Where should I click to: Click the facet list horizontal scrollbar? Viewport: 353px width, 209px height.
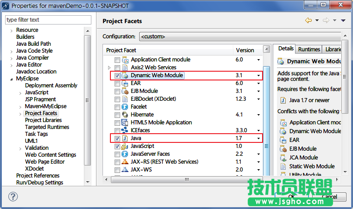(186, 179)
